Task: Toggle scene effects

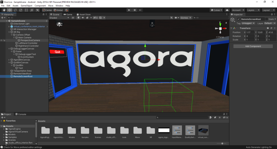Action: coord(87,18)
